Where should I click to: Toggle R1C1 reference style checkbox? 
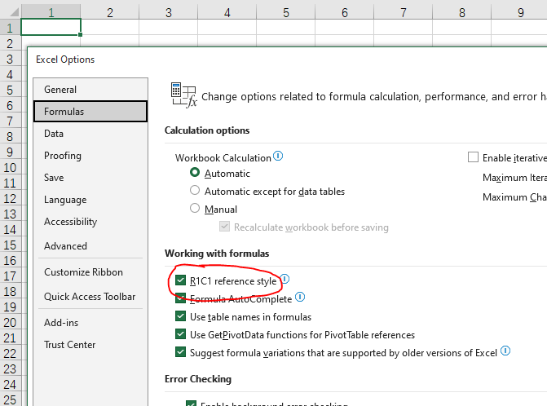tap(180, 280)
